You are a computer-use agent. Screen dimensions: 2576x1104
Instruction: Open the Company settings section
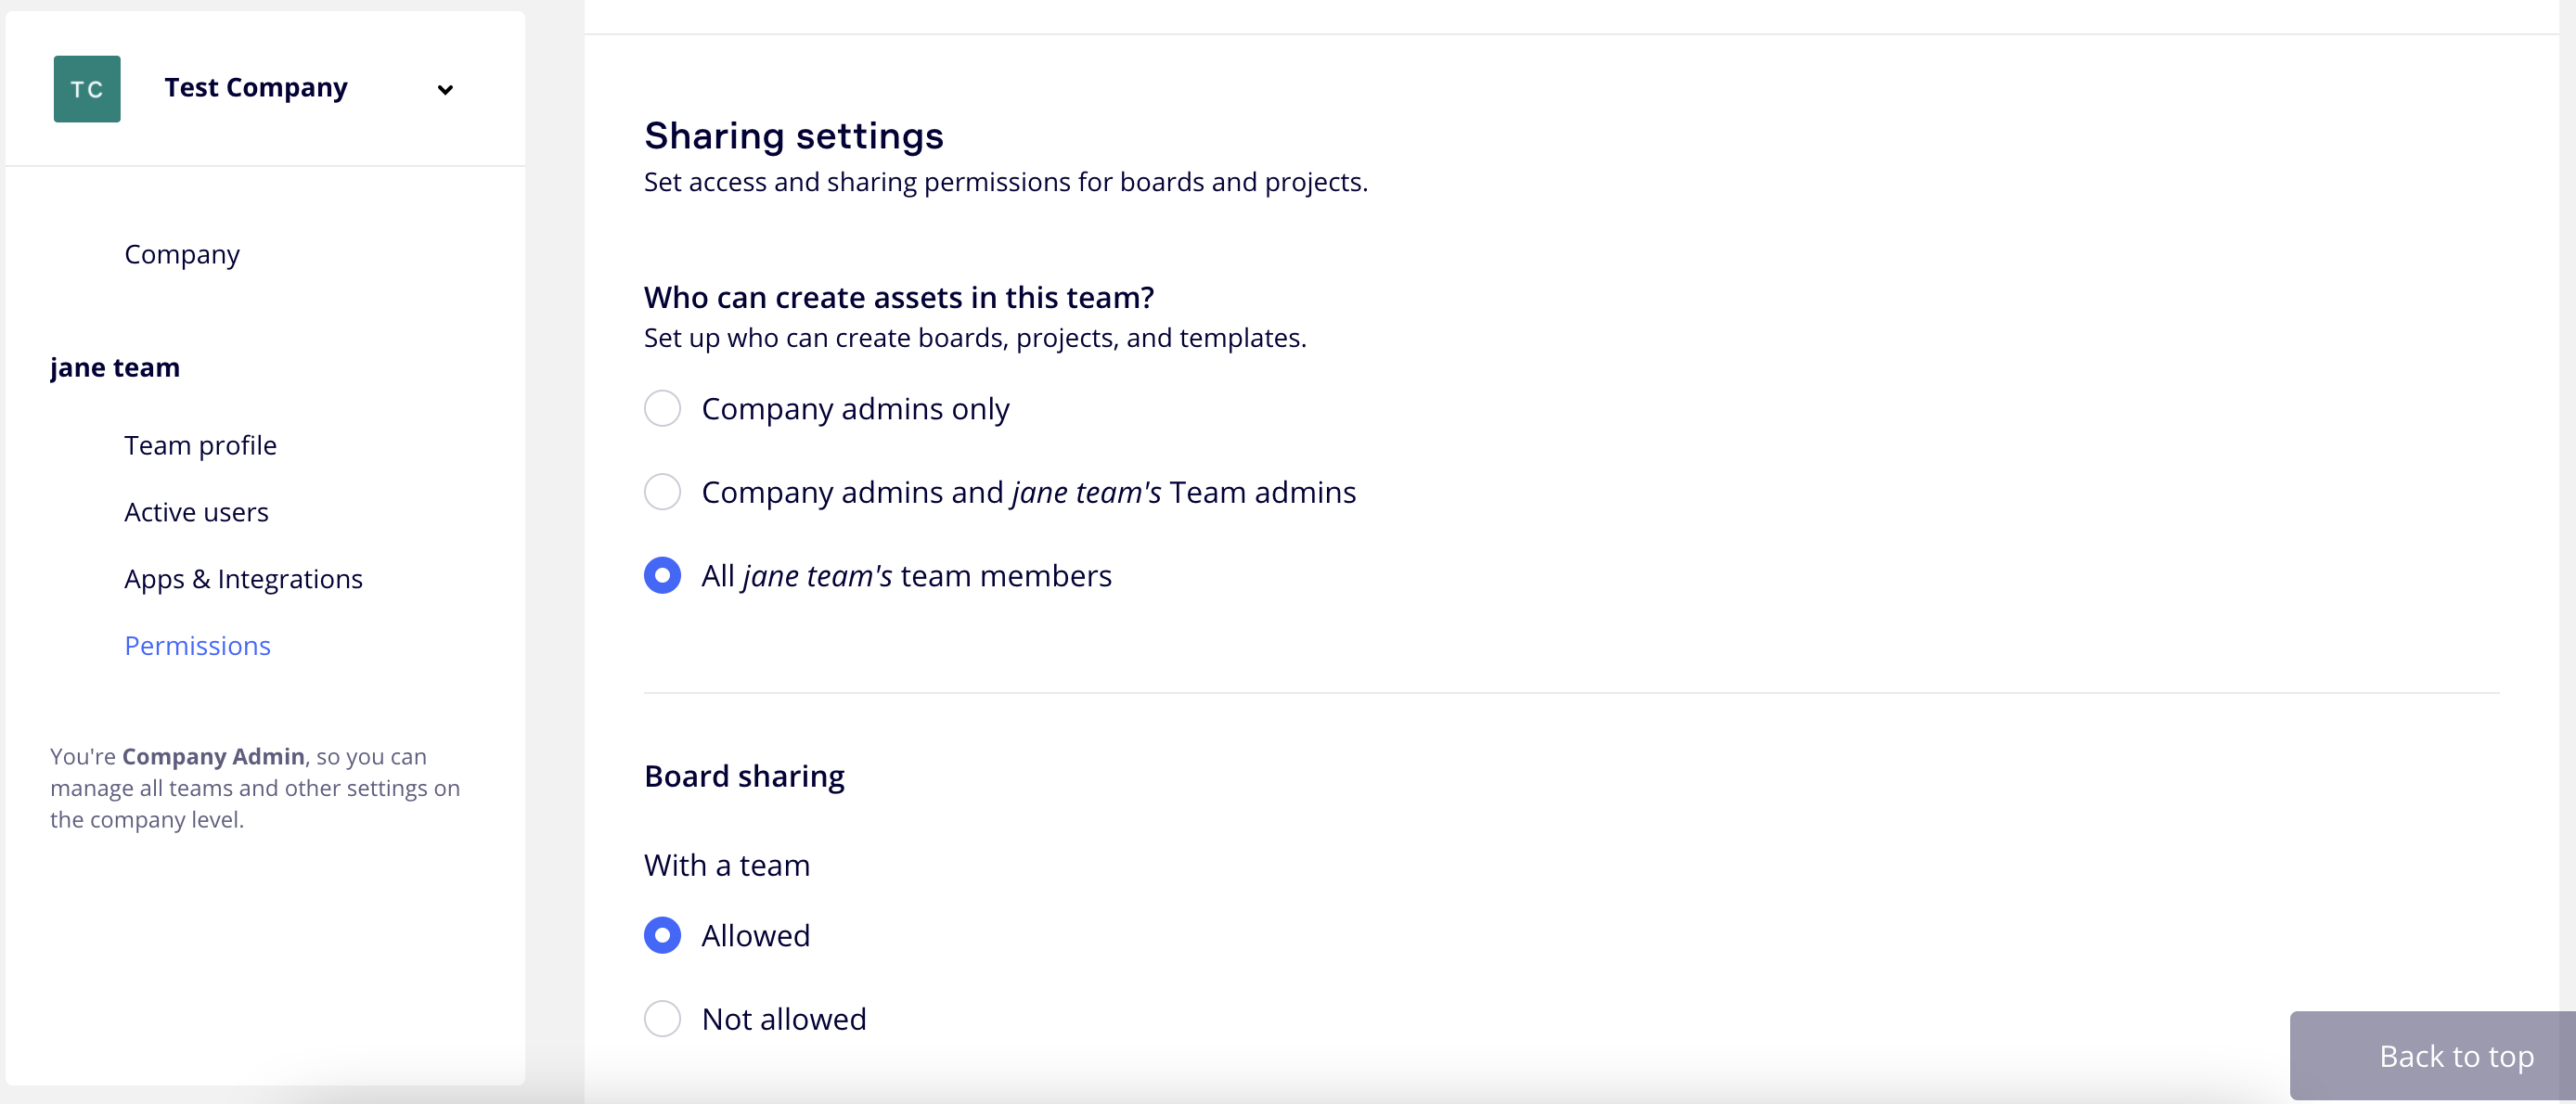click(x=182, y=254)
